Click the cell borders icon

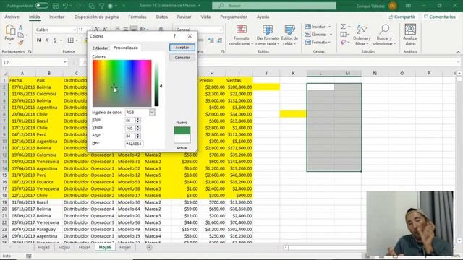(71, 40)
